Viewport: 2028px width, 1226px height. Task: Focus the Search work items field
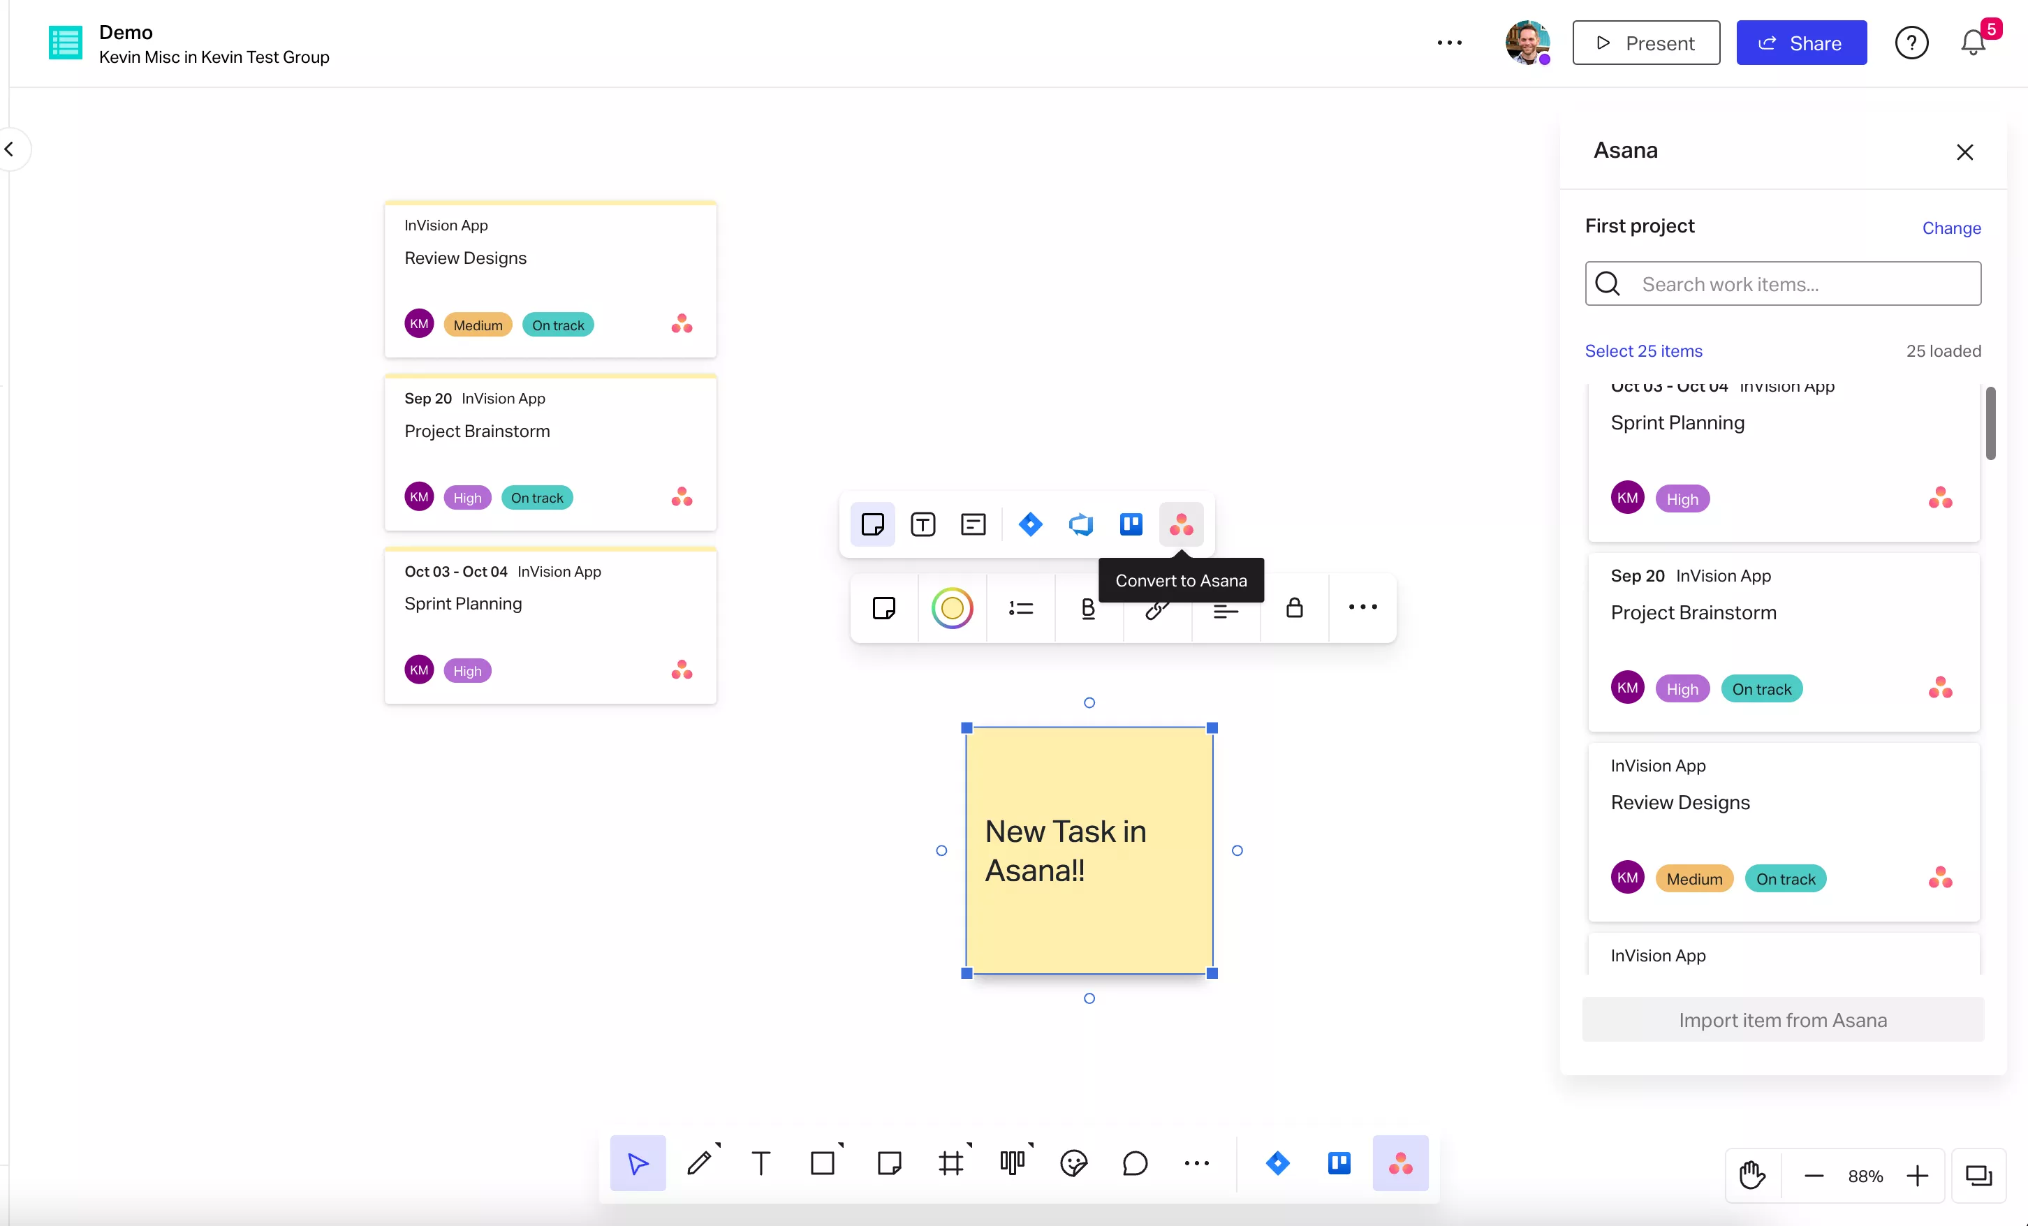tap(1783, 284)
